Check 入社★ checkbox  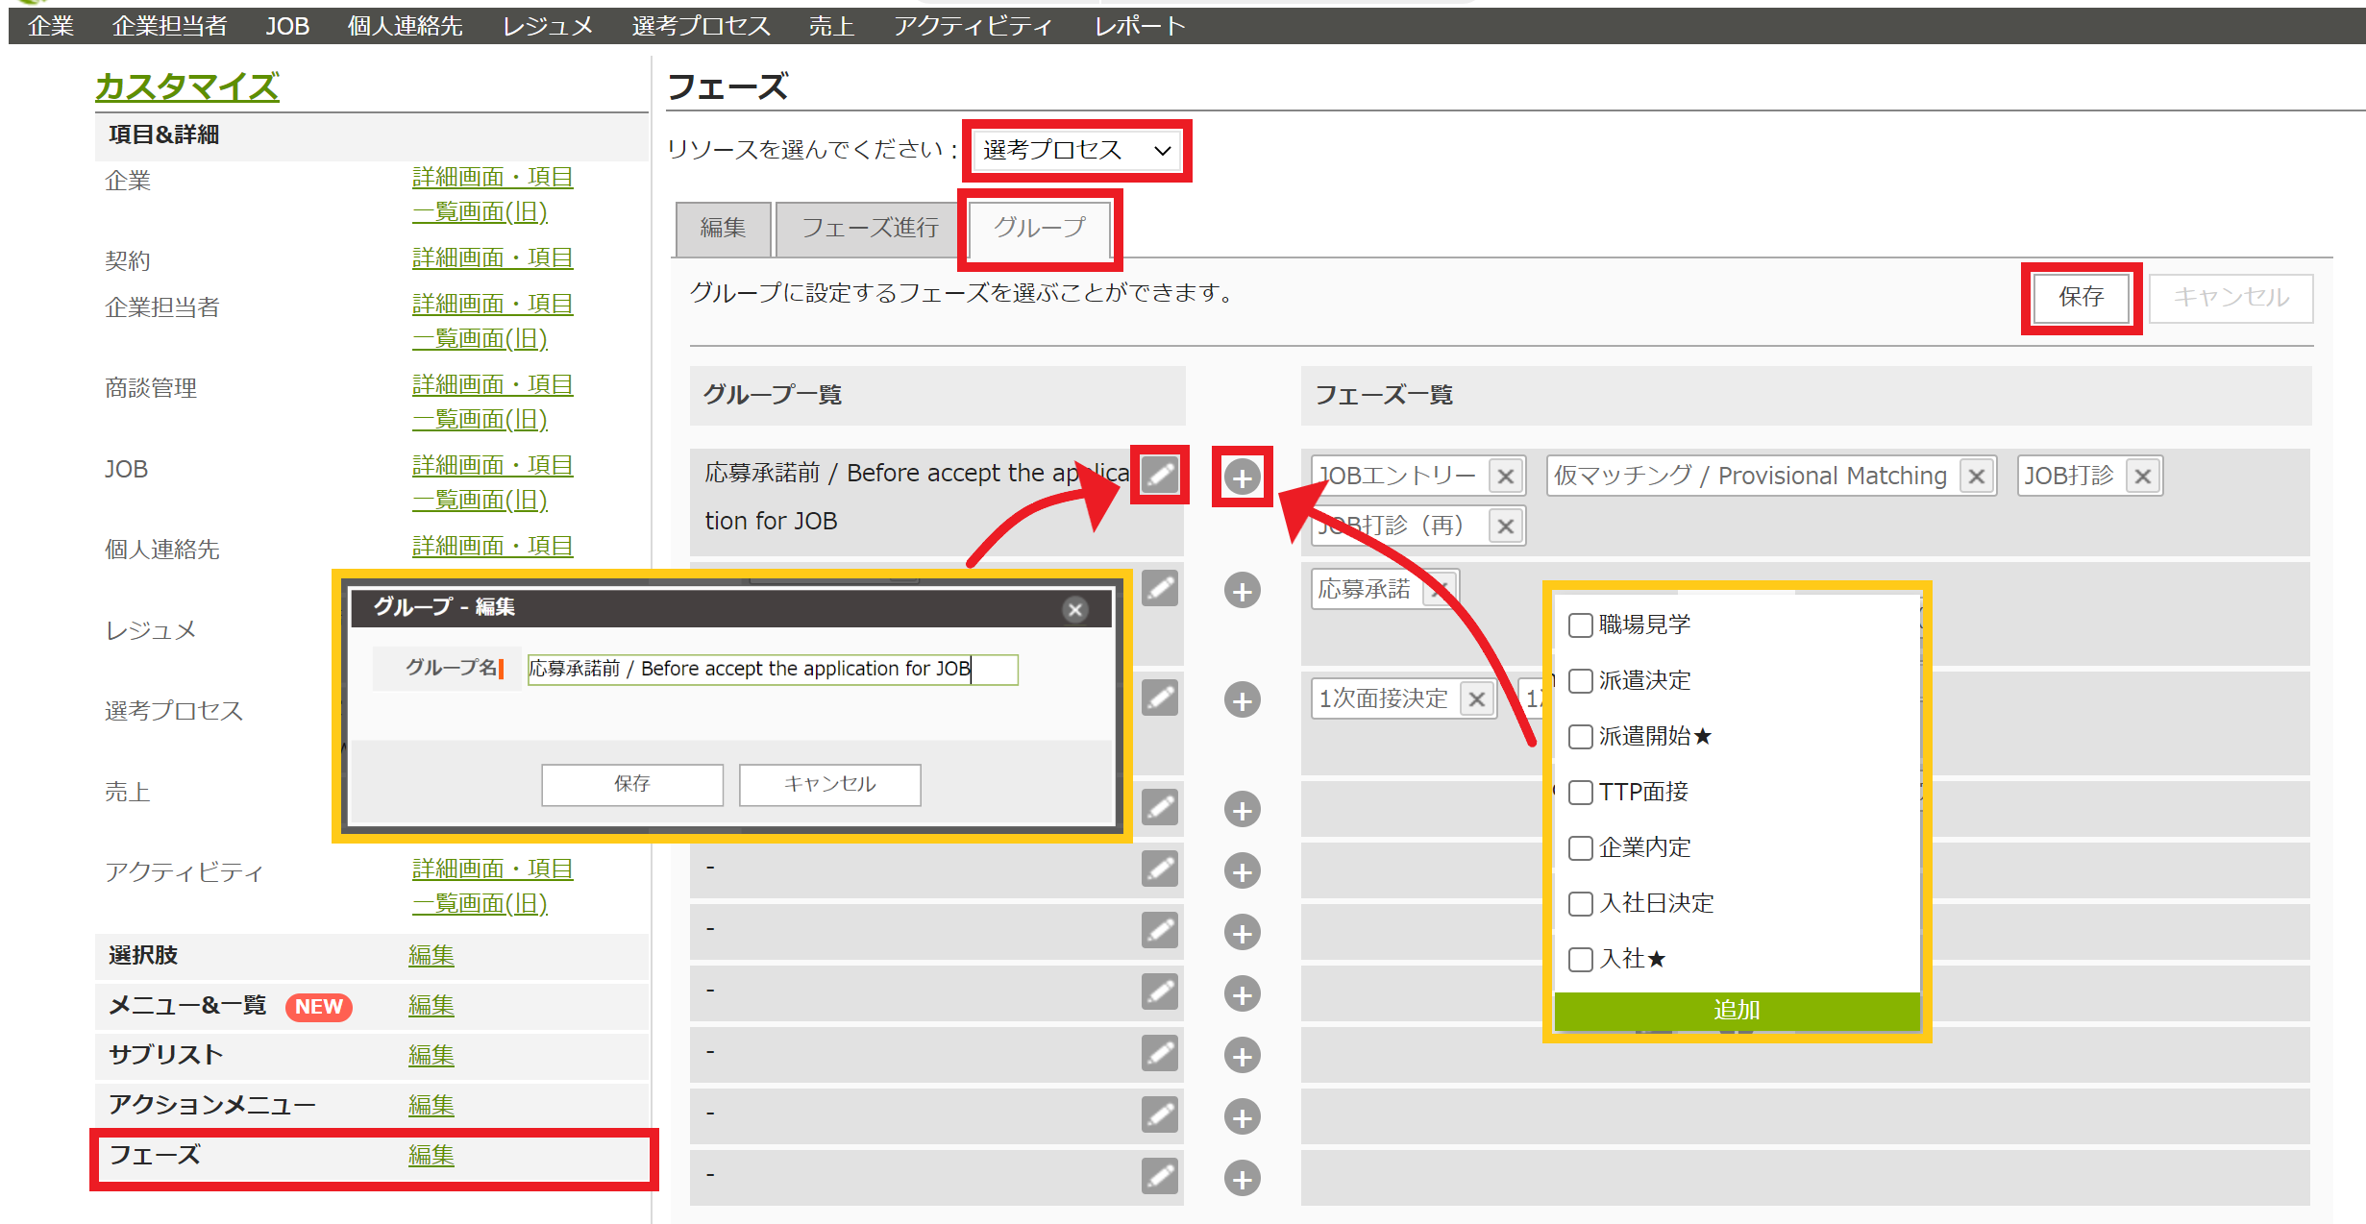click(x=1580, y=960)
